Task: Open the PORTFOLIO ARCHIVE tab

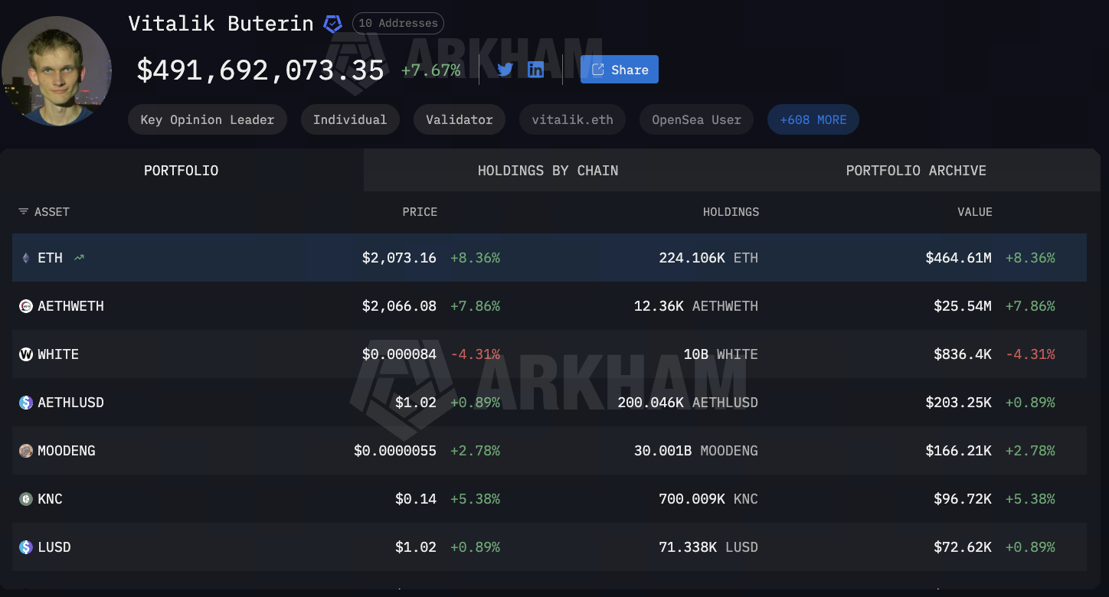Action: click(916, 171)
